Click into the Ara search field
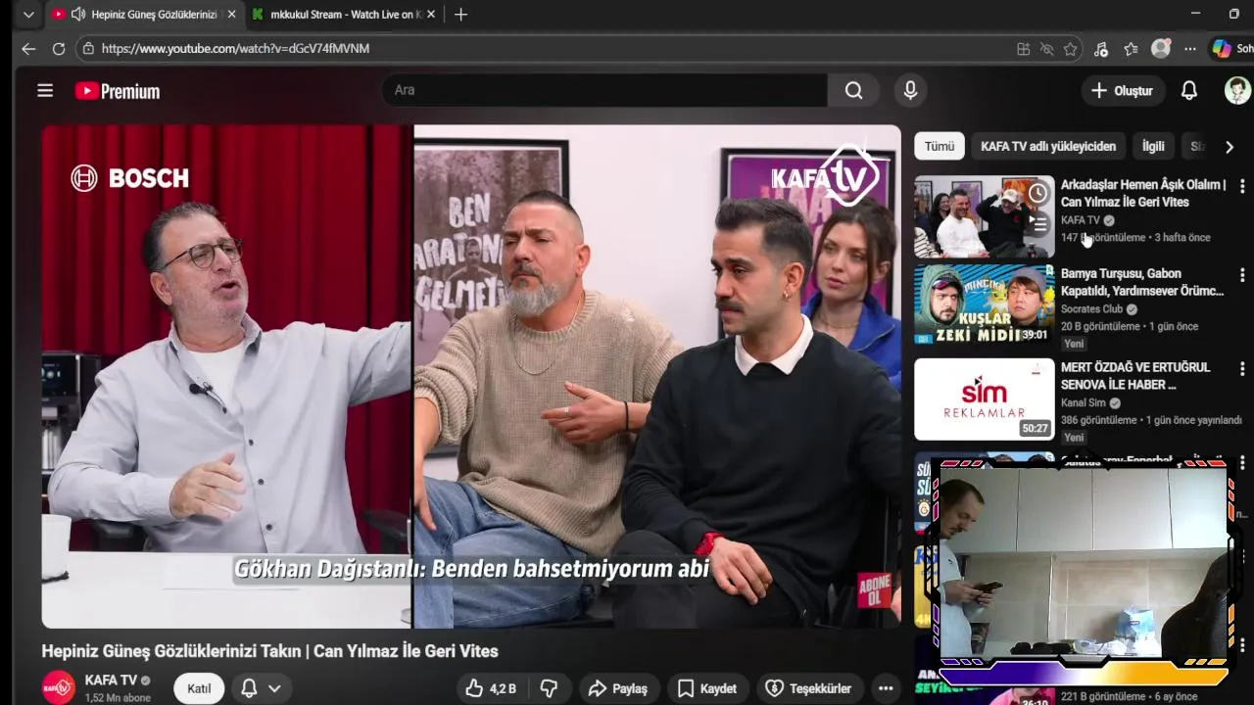Screen dimensions: 1254x705 tap(603, 90)
